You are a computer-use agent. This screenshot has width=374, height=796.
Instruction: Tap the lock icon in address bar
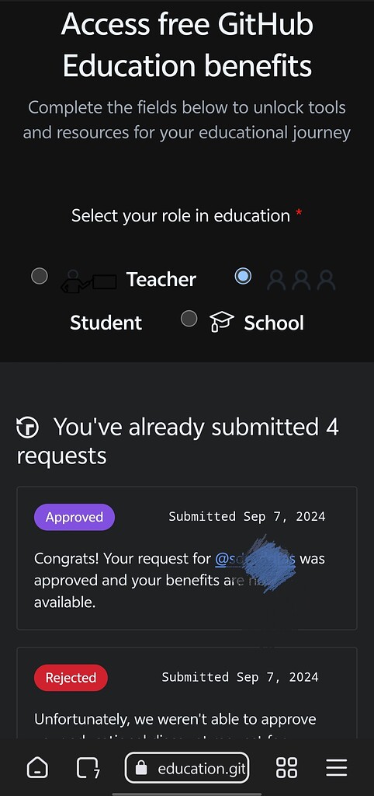pos(142,768)
